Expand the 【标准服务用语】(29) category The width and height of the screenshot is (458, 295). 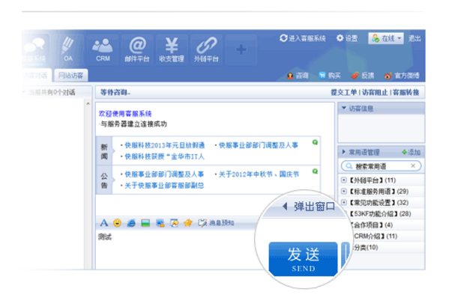(344, 192)
